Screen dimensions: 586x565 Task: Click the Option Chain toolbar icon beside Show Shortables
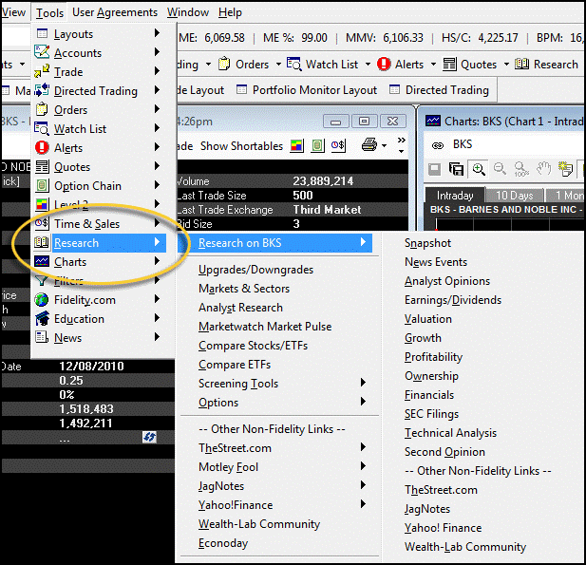[x=317, y=145]
